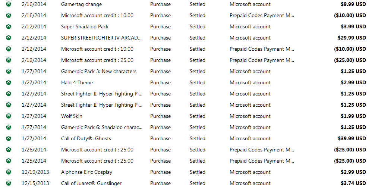The image size is (372, 188).
Task: Select Gamerpic Pack 3: New characters
Action: pyautogui.click(x=99, y=72)
